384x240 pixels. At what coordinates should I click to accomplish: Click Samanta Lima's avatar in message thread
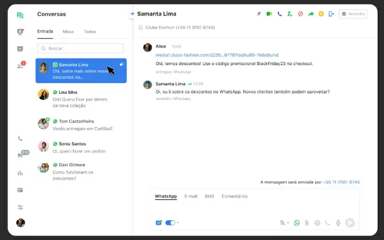(148, 85)
